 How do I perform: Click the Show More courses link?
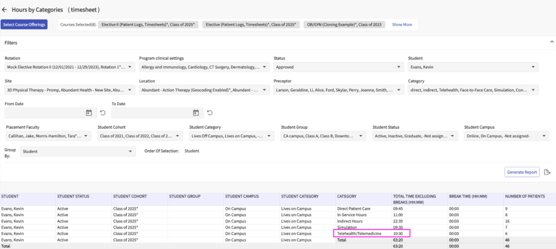pyautogui.click(x=402, y=25)
